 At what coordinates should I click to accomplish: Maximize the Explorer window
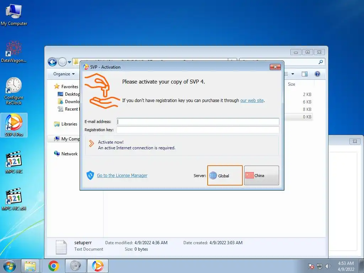coord(307,52)
